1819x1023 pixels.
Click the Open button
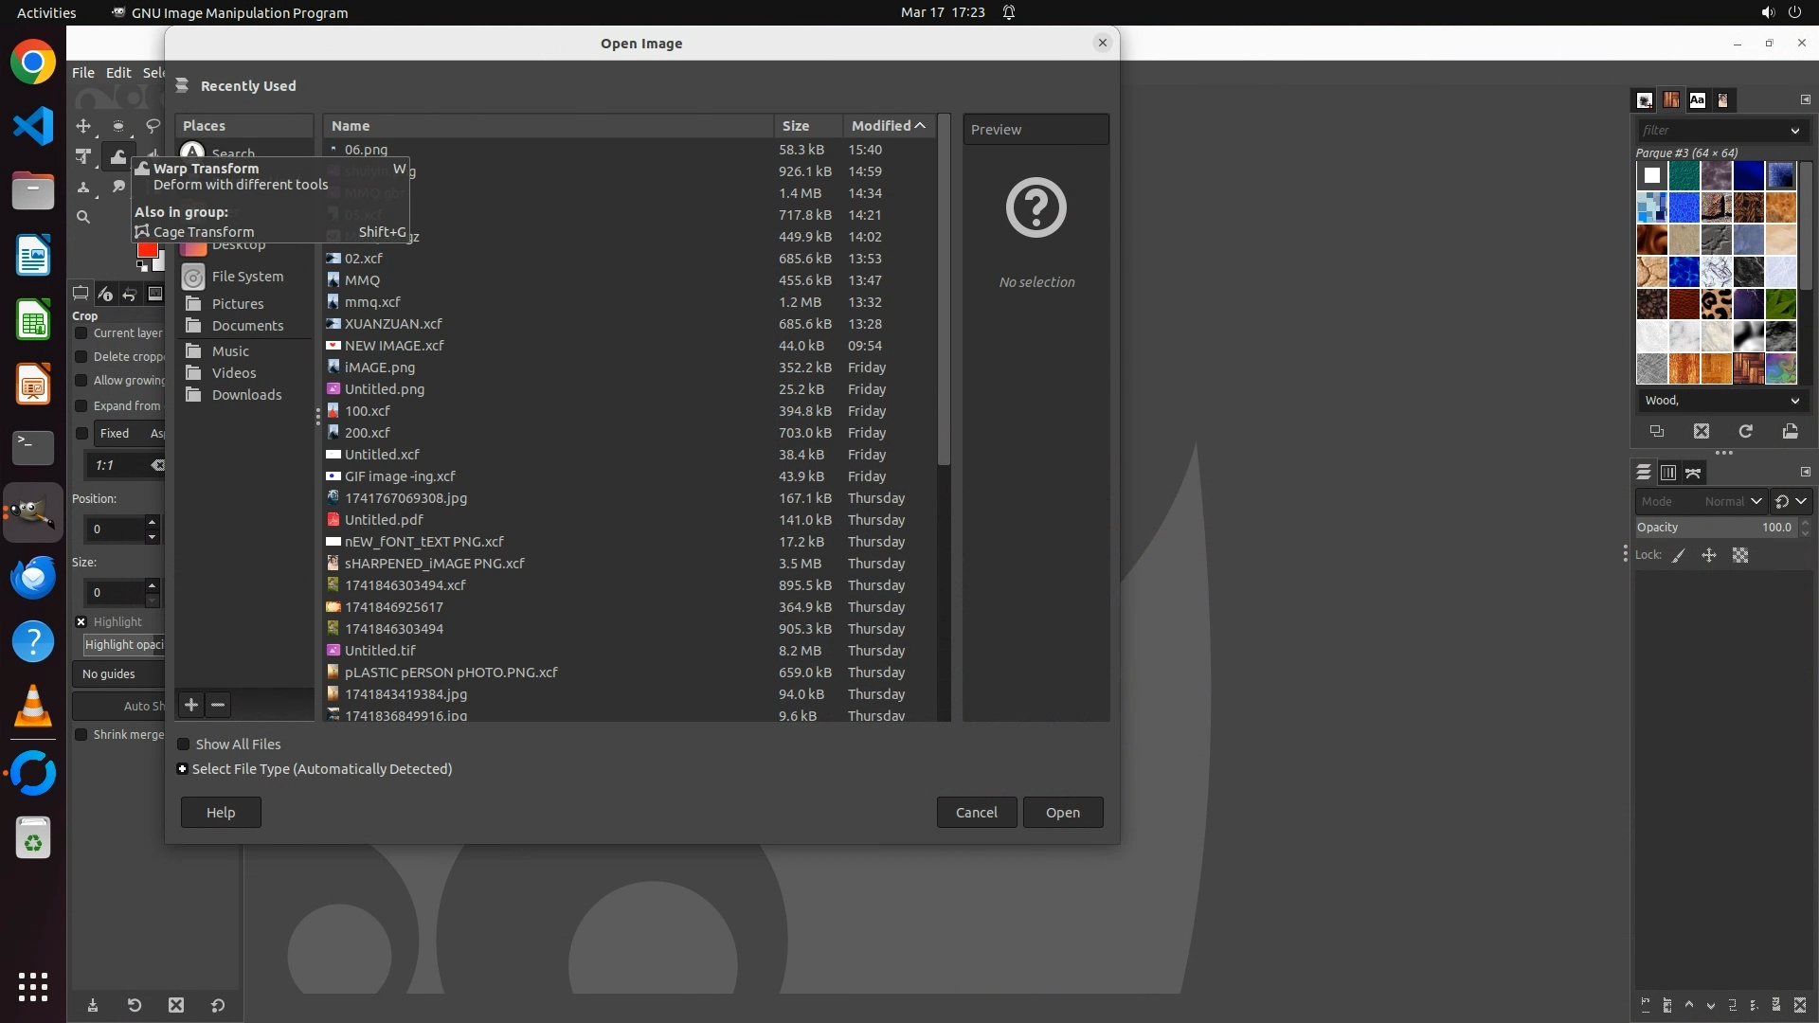pos(1062,813)
